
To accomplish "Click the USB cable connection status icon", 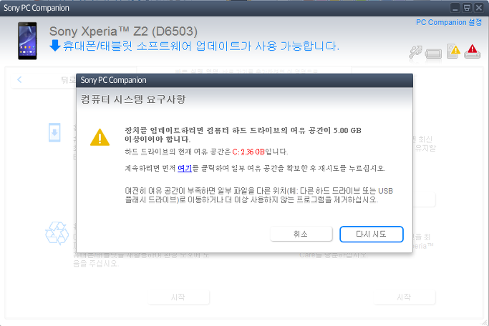I will coord(415,52).
